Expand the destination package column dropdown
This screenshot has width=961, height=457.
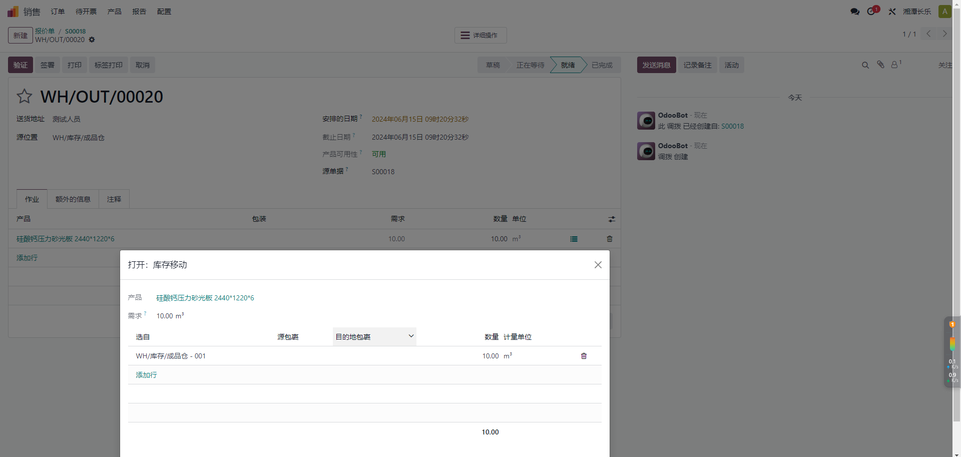pos(411,336)
